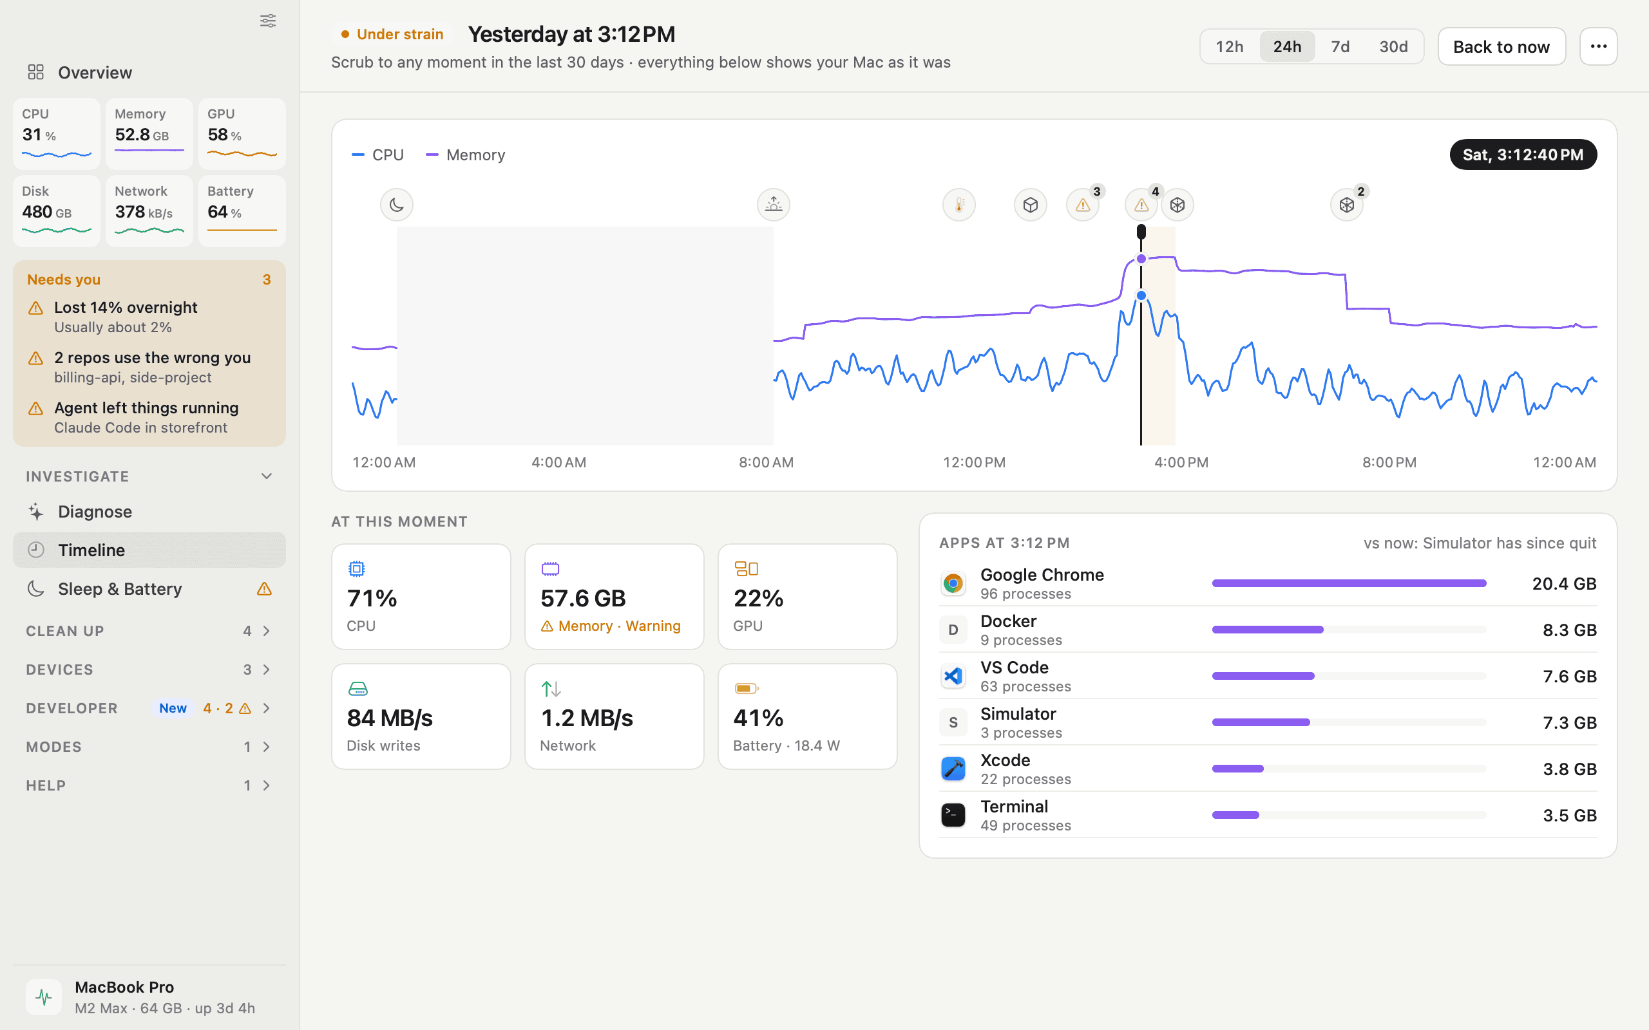Open Timeline in the sidebar

[149, 550]
